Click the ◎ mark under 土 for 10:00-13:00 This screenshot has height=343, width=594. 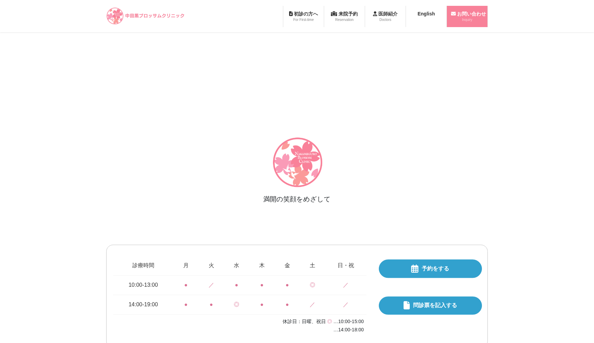[x=312, y=285]
